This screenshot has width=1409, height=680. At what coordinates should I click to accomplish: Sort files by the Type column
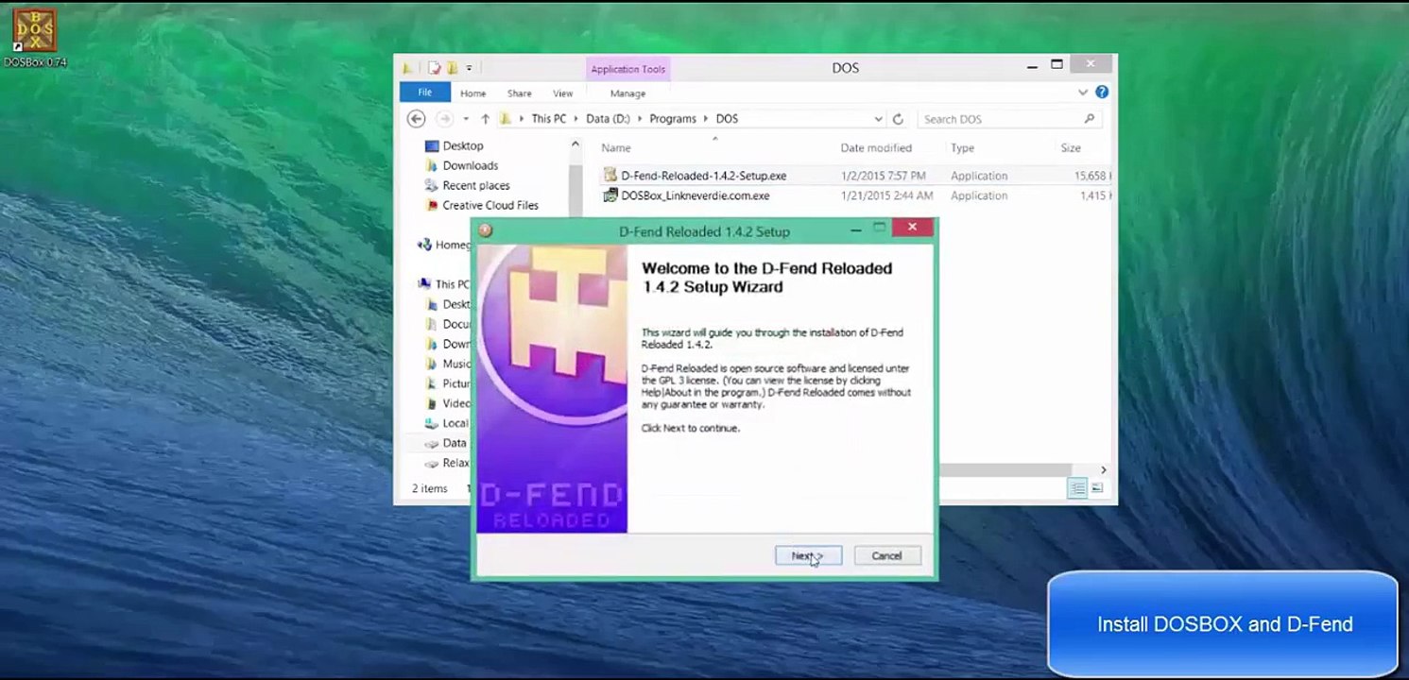pyautogui.click(x=962, y=148)
